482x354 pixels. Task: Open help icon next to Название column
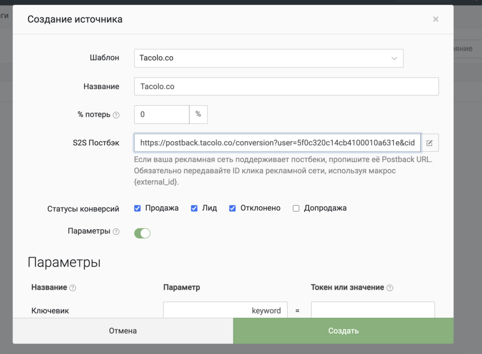(72, 288)
